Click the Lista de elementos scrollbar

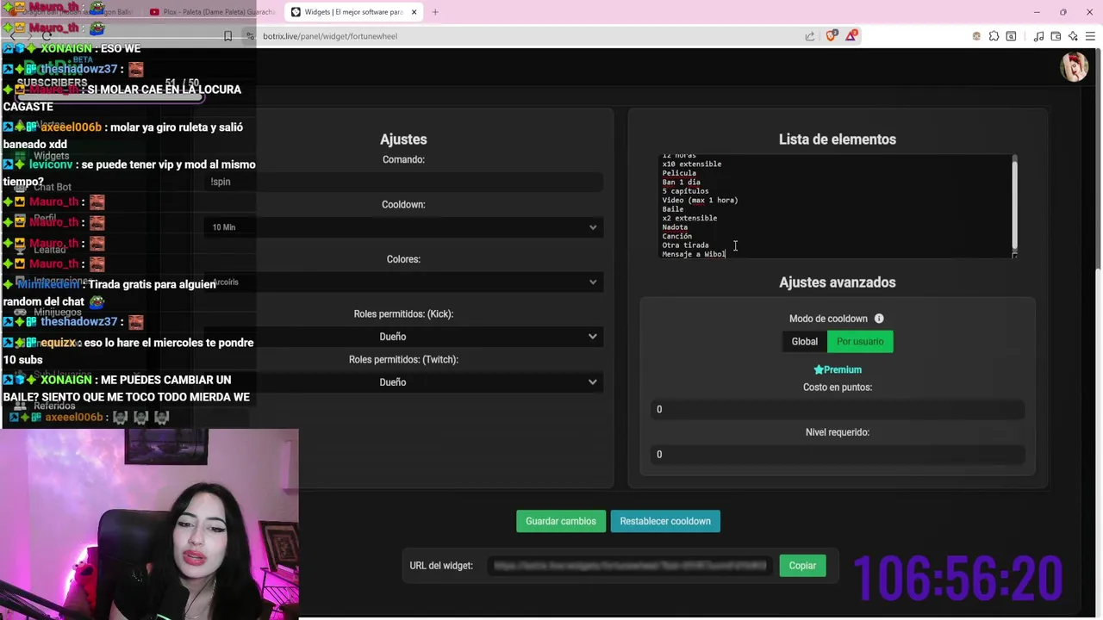click(1014, 203)
